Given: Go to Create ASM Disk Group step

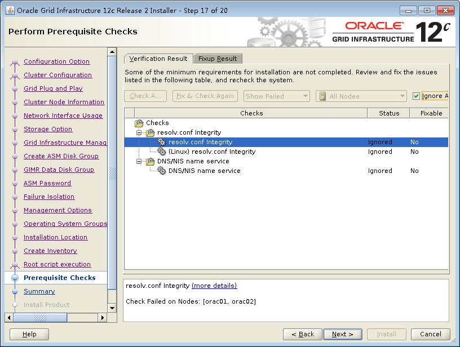Looking at the screenshot, I should 61,156.
